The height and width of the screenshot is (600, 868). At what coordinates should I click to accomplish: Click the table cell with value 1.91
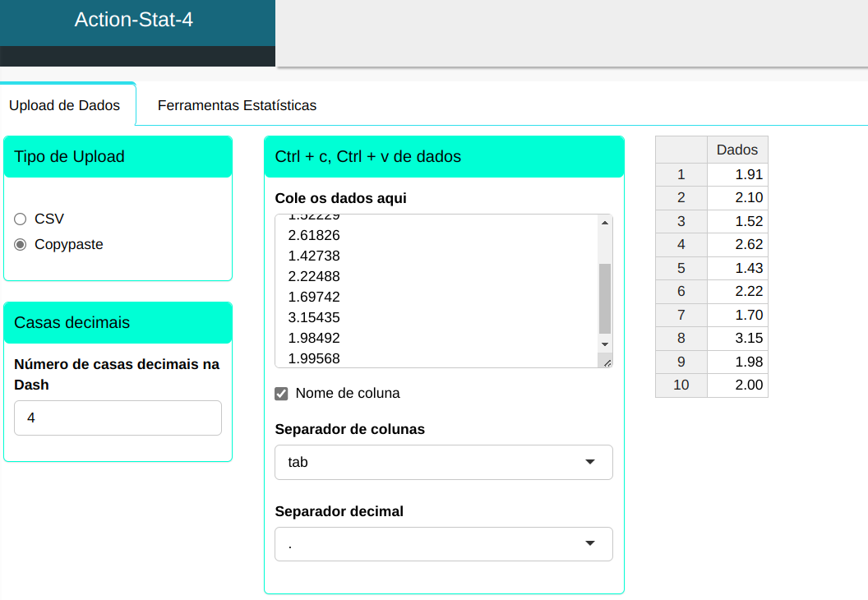click(737, 174)
